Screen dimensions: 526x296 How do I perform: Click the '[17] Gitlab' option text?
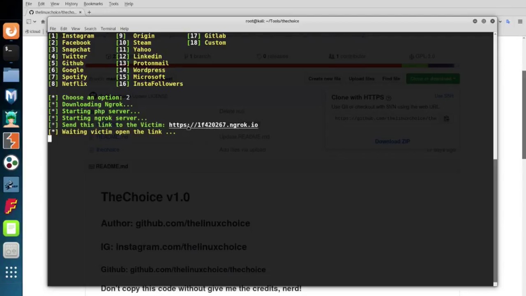tap(206, 36)
